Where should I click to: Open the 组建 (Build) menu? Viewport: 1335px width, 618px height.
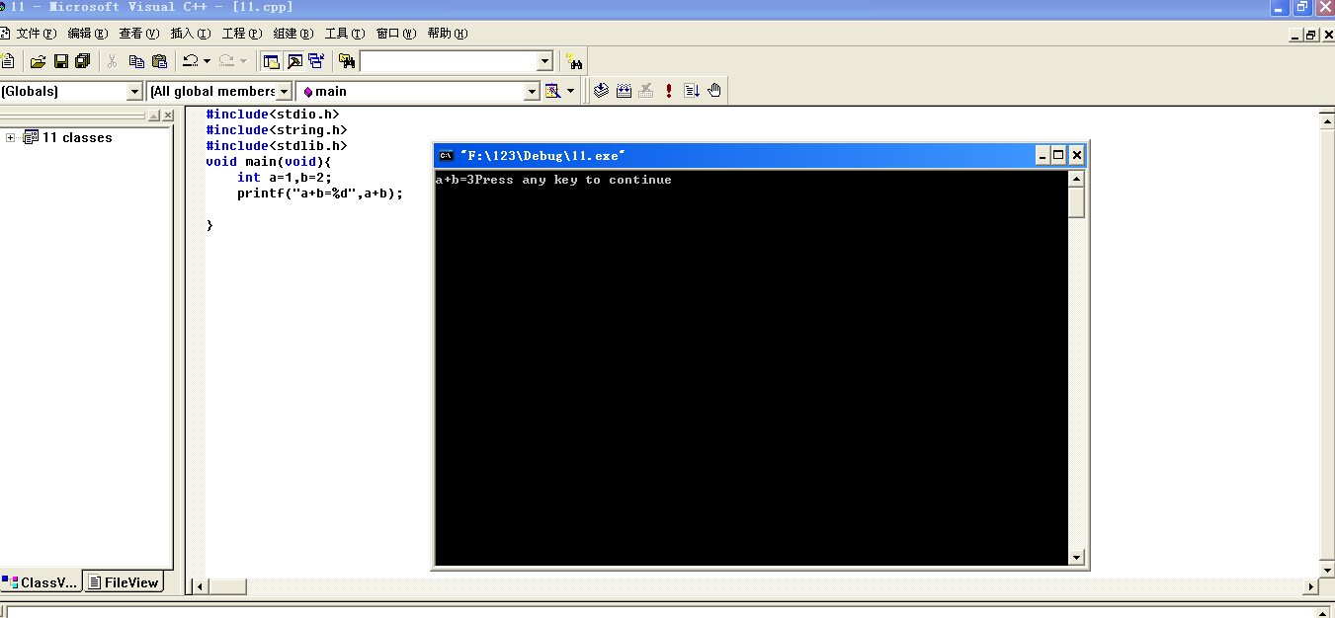click(293, 34)
